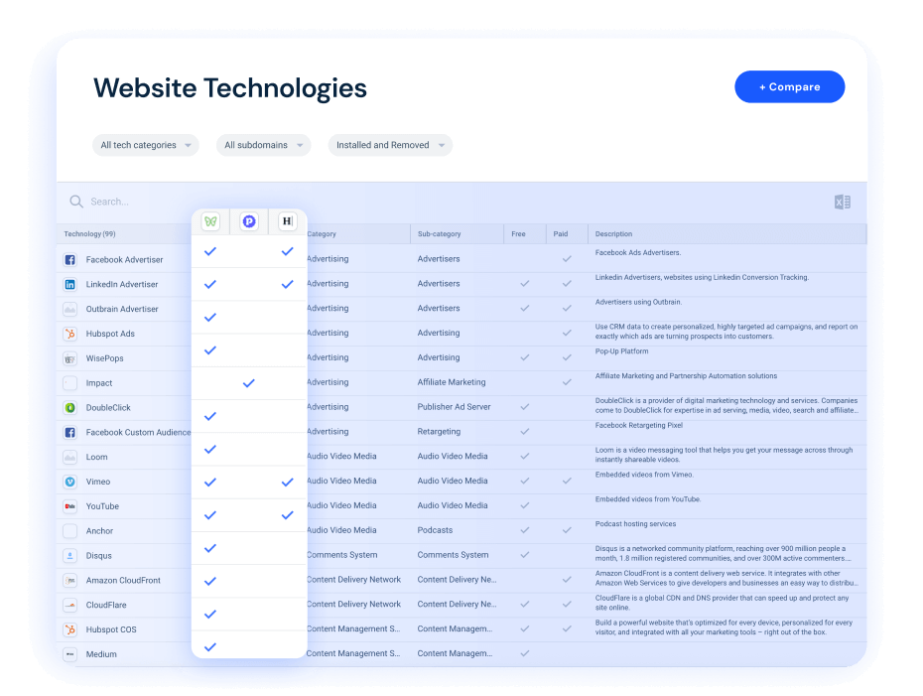Screen dimensions: 923x696
Task: Click Affiliate Marketing sub-category cell
Action: coord(452,382)
